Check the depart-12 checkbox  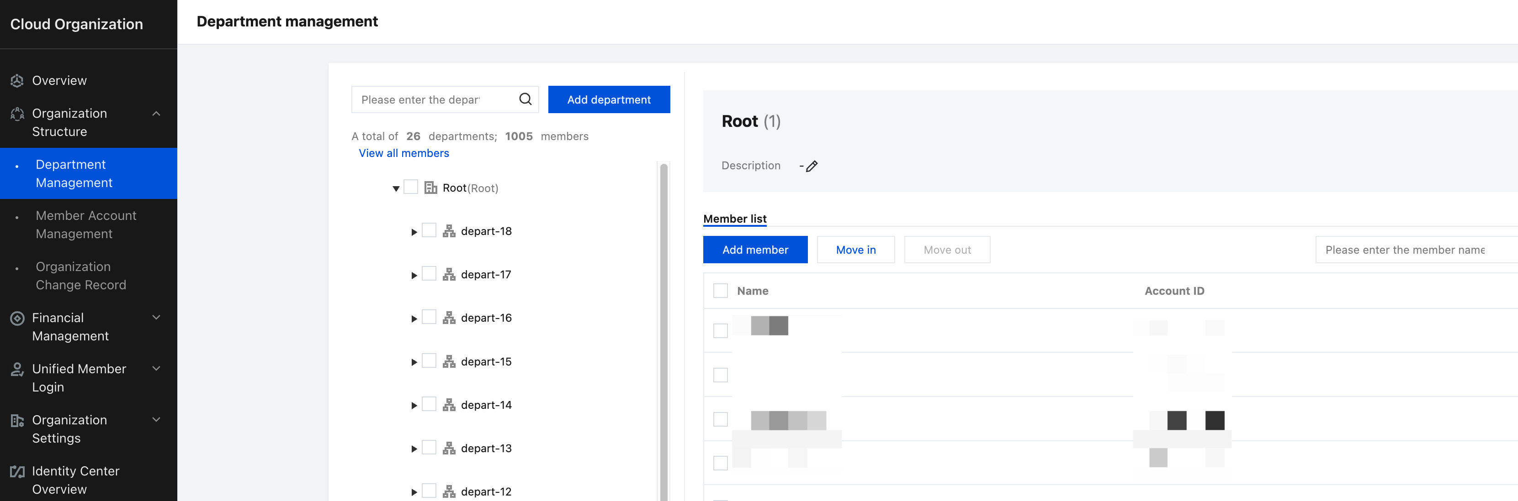(x=429, y=491)
